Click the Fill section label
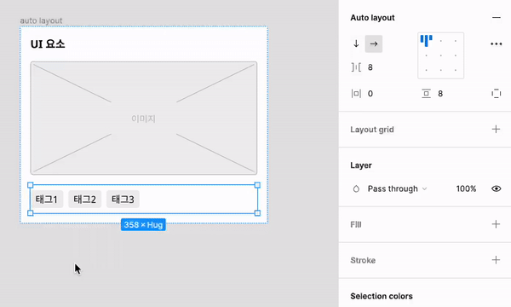Screen dimensions: 511x307 click(355, 224)
